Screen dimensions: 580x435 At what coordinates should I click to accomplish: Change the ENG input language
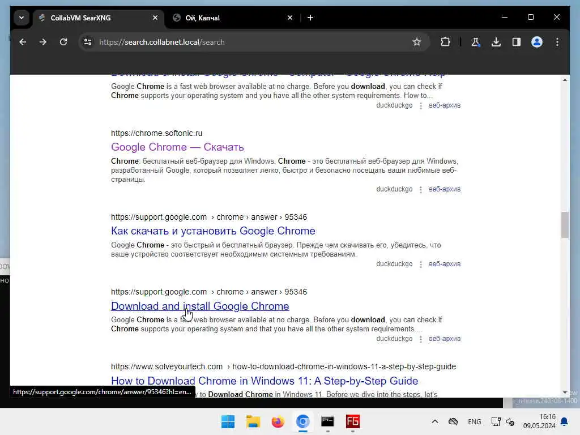(x=474, y=421)
